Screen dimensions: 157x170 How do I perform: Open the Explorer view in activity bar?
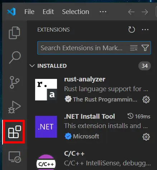tap(14, 33)
